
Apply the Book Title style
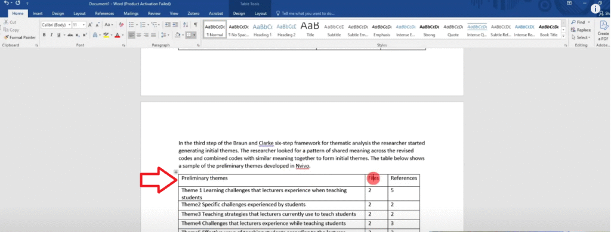pyautogui.click(x=548, y=30)
